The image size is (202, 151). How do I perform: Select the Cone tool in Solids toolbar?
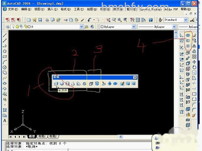(x=73, y=84)
